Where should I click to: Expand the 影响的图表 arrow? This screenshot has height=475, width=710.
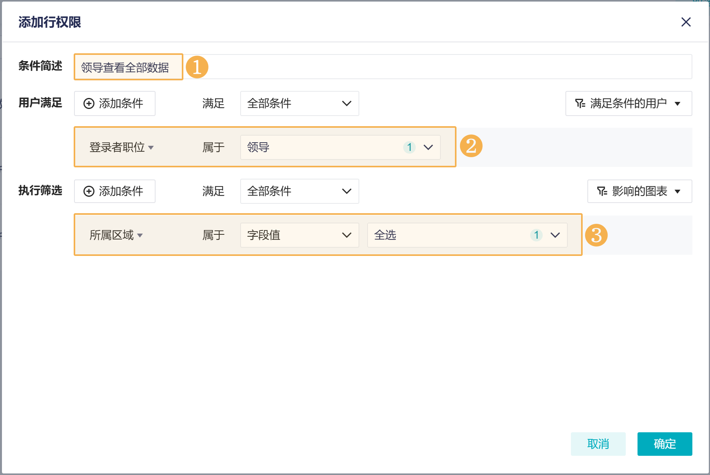click(x=677, y=192)
